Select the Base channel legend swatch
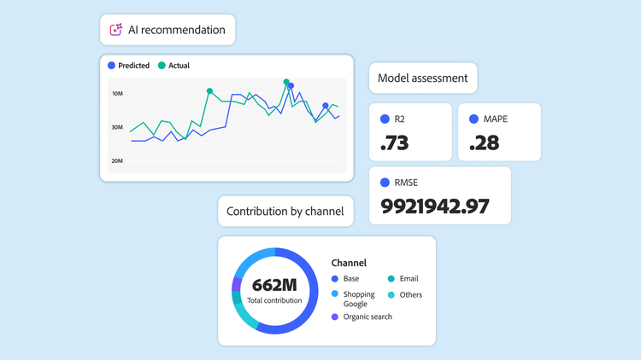Image resolution: width=641 pixels, height=360 pixels. click(x=335, y=279)
